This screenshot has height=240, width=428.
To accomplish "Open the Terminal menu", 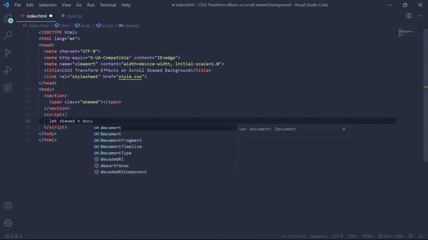I will 108,5.
